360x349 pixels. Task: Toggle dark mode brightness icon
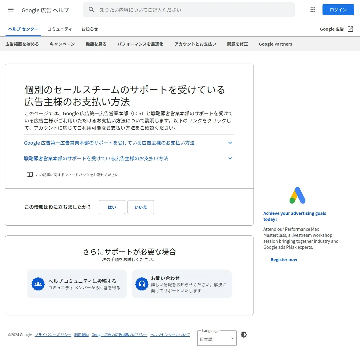244,335
